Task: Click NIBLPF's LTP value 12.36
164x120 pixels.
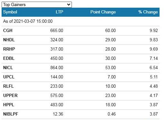Action: [x=58, y=114]
